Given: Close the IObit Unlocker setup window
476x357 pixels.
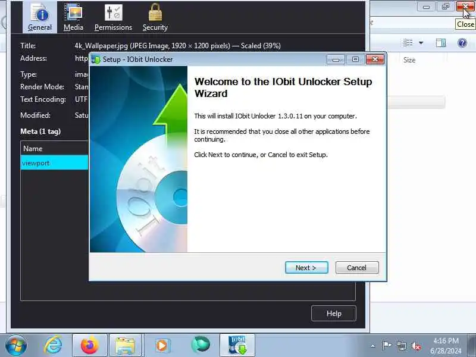Looking at the screenshot, I should coord(375,59).
